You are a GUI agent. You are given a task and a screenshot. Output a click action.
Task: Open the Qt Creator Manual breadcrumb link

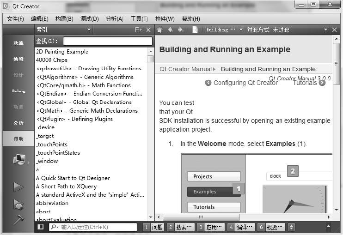click(x=185, y=69)
